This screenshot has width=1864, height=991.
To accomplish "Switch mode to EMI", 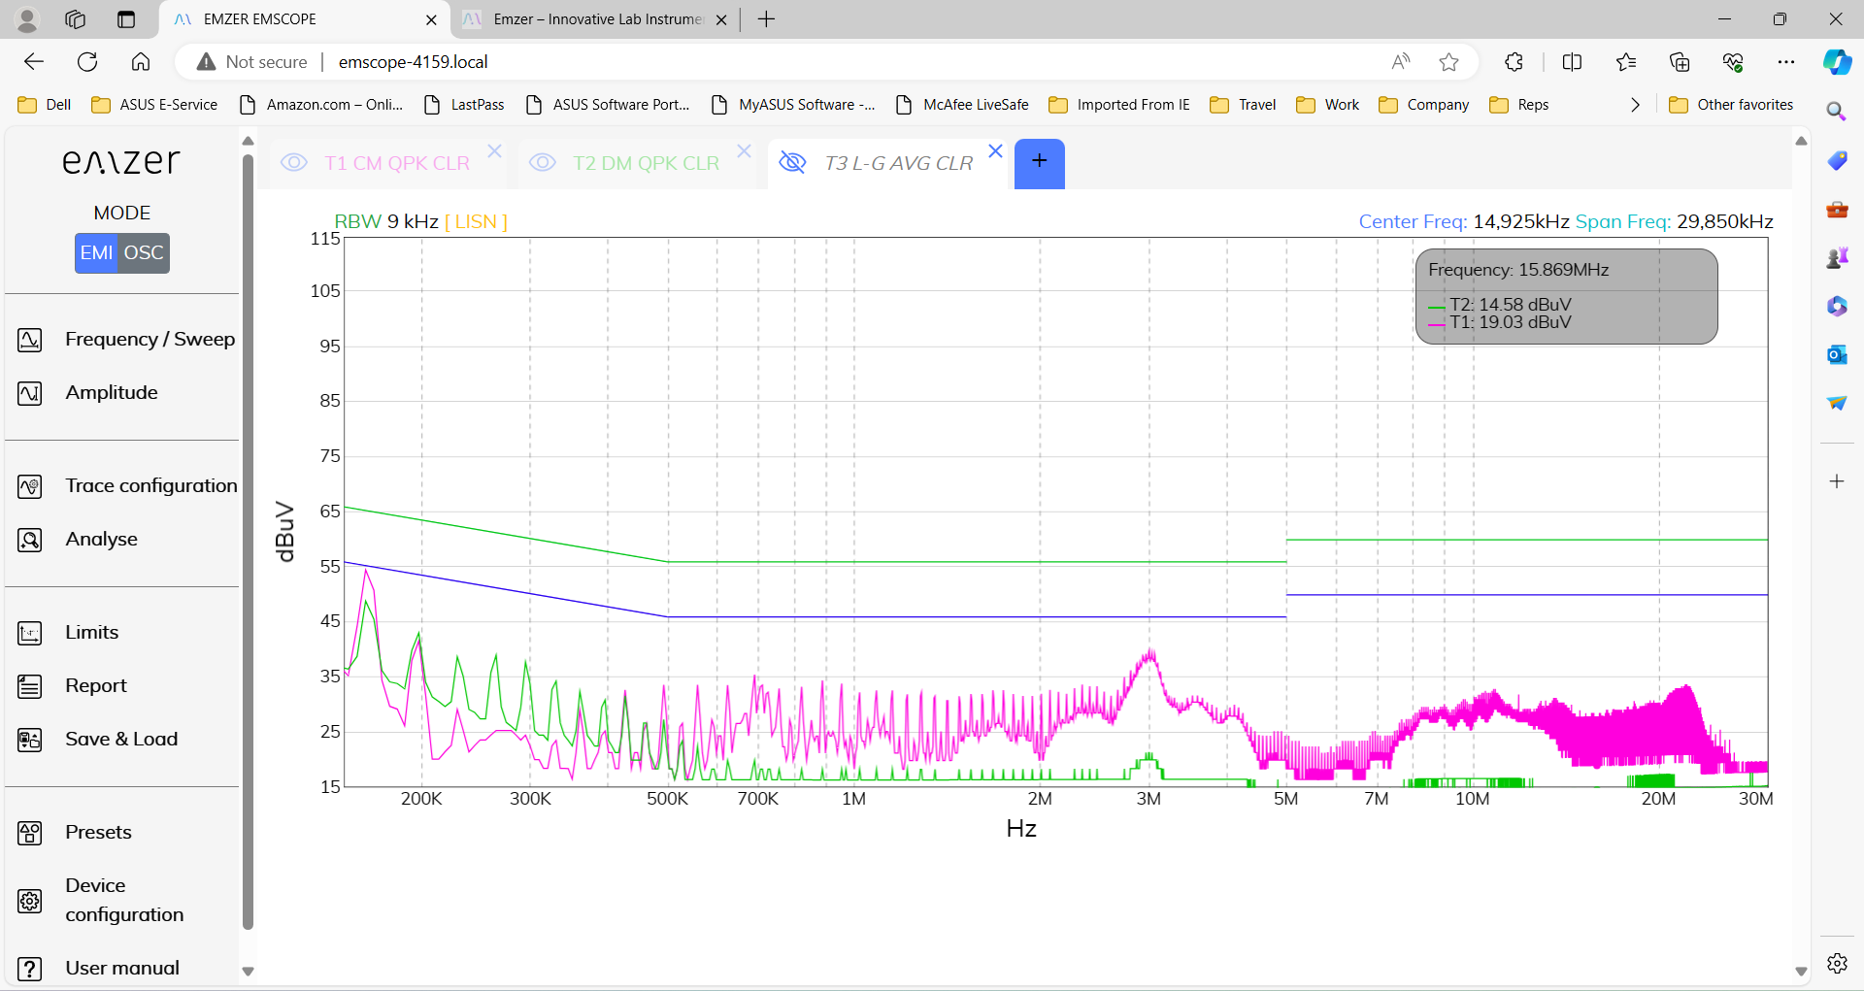I will [x=96, y=253].
